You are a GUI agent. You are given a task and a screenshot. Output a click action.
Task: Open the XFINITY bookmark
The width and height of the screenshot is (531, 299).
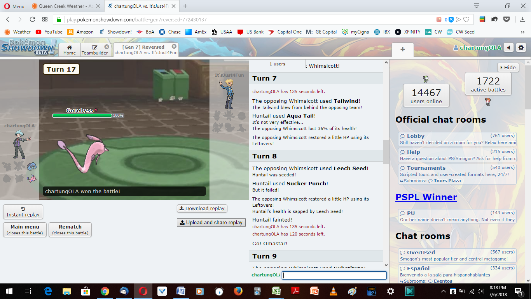pyautogui.click(x=408, y=32)
